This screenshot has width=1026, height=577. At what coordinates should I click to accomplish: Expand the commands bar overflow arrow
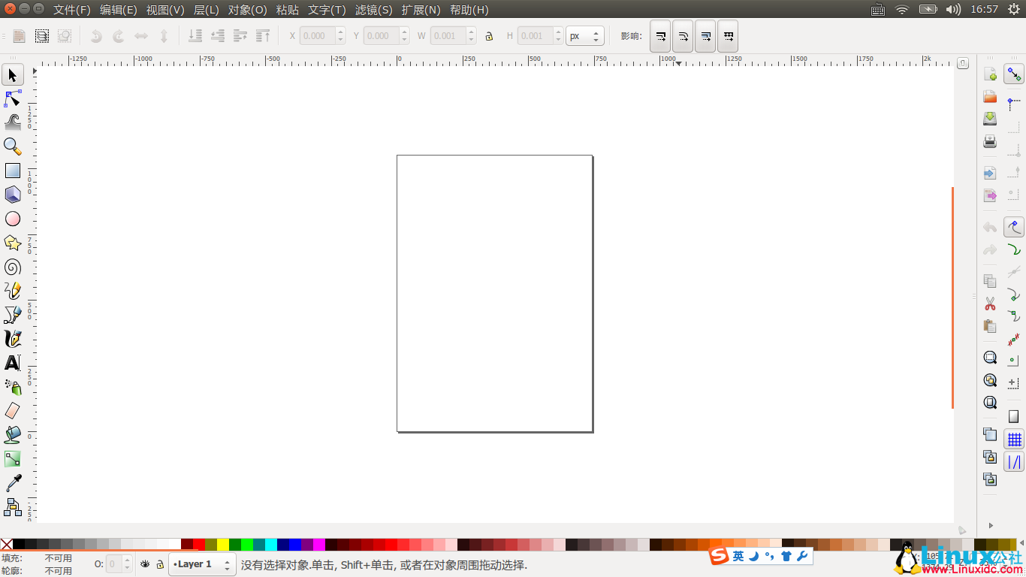point(991,525)
